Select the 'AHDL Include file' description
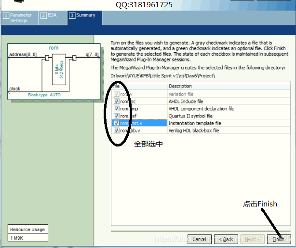Screen dimensions: 296x248 click(x=186, y=102)
